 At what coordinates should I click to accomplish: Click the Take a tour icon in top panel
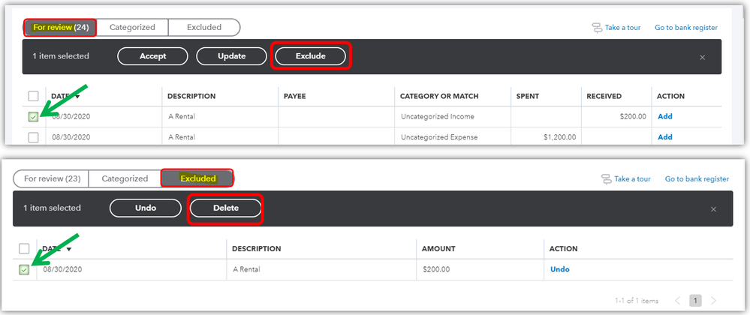coord(598,28)
